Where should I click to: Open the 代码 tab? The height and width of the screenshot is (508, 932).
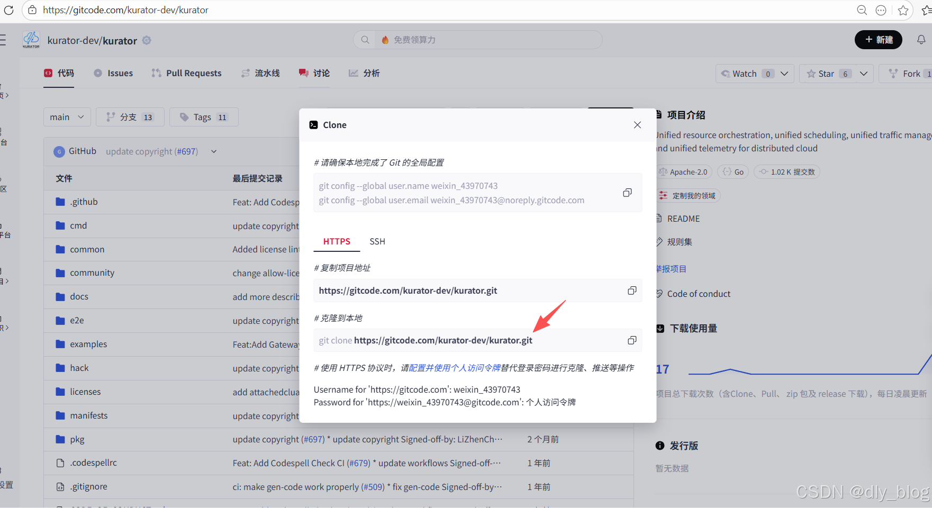[59, 73]
